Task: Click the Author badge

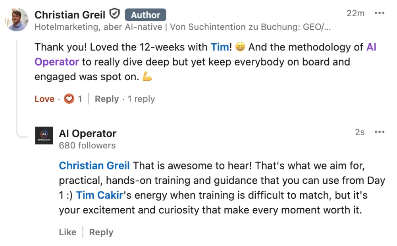Action: [x=145, y=15]
